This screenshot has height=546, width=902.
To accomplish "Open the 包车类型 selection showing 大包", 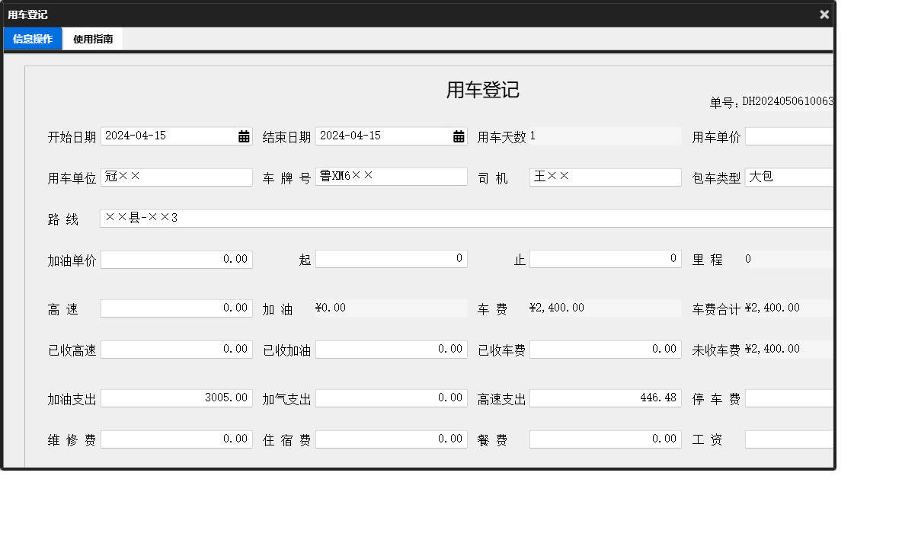I will click(788, 176).
